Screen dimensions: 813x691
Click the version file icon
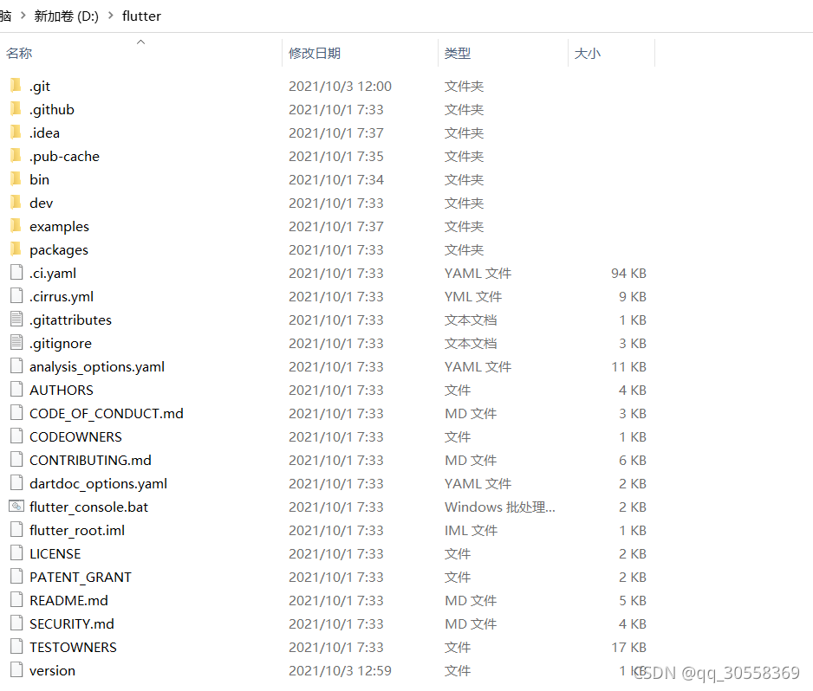pyautogui.click(x=16, y=669)
